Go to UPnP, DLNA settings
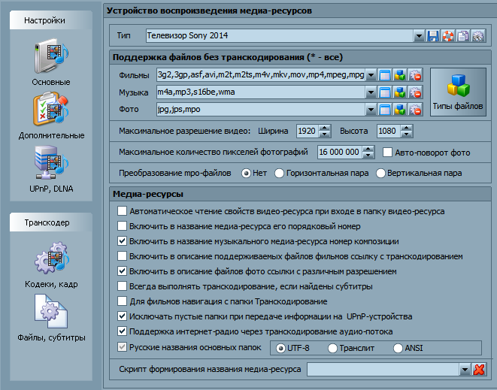497x390 pixels. 51,168
